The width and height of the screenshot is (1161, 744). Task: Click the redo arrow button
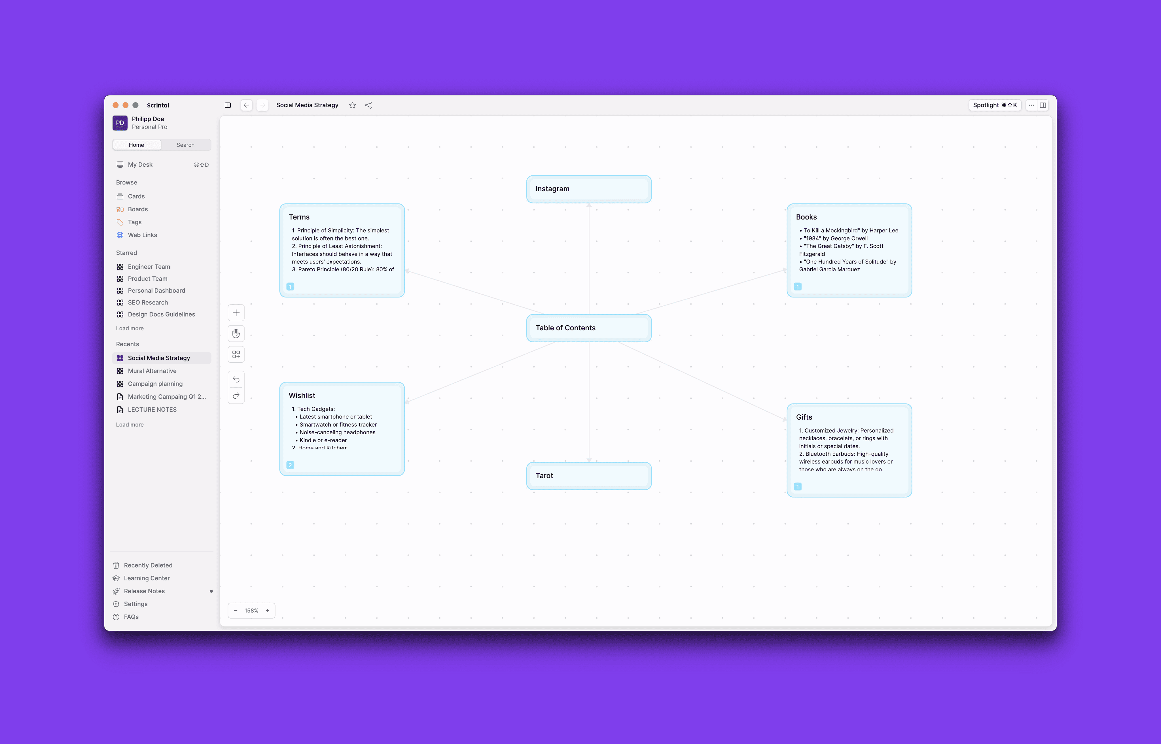click(x=236, y=396)
